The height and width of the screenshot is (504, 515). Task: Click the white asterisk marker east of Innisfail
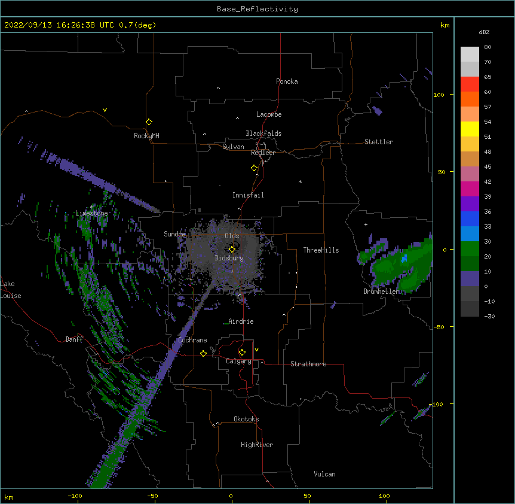[300, 181]
